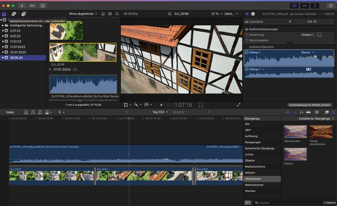This screenshot has height=206, width=337.
Task: Open the Stereo channel dropdown
Action: click(x=308, y=52)
